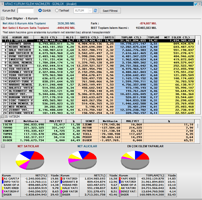Sort by TOPLAM (TL) column header
The width and height of the screenshot is (202, 200).
[131, 38]
